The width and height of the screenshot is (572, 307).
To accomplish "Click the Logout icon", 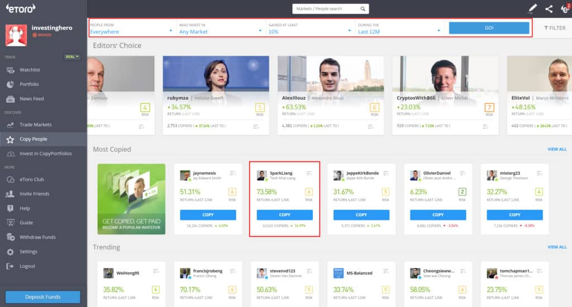I will pyautogui.click(x=10, y=266).
